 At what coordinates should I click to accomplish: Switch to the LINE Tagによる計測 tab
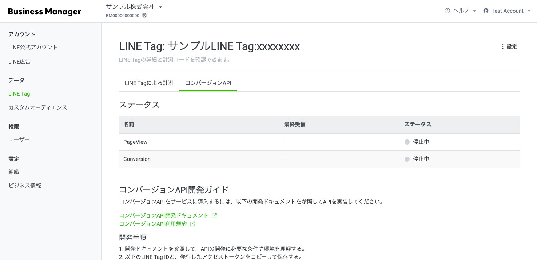(149, 83)
